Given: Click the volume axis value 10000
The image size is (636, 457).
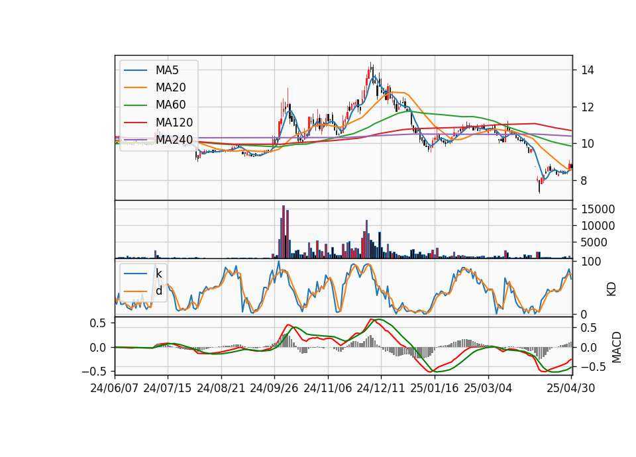Looking at the screenshot, I should point(598,226).
